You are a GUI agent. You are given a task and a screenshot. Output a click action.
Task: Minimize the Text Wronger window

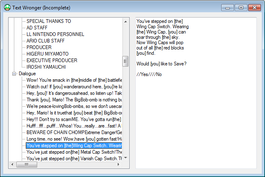click(227, 8)
